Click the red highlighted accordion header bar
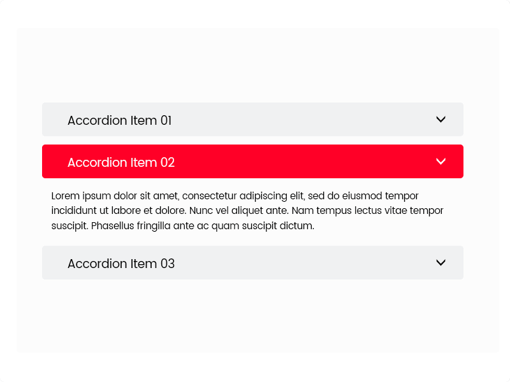Screen dimensions: 510x382 [x=287, y=162]
